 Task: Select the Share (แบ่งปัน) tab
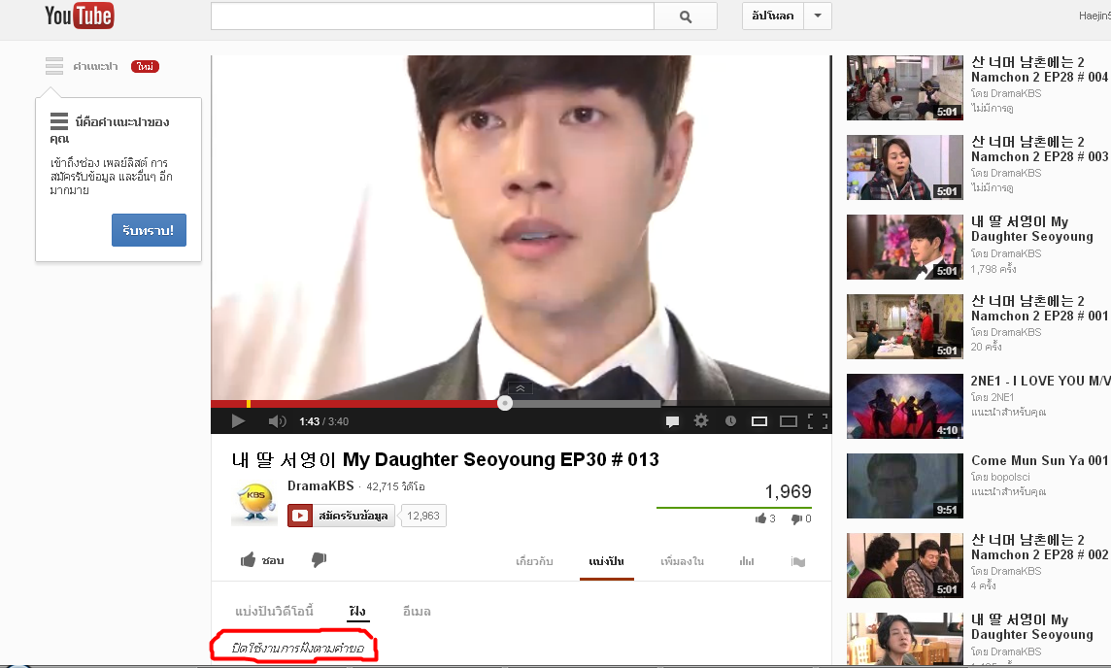[607, 562]
